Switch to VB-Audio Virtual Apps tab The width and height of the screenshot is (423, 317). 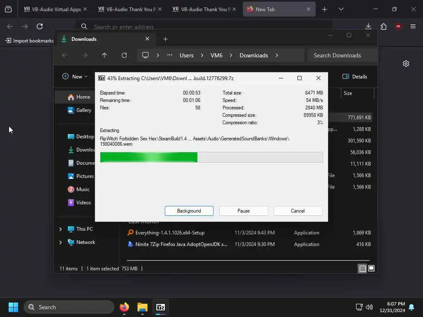(56, 9)
